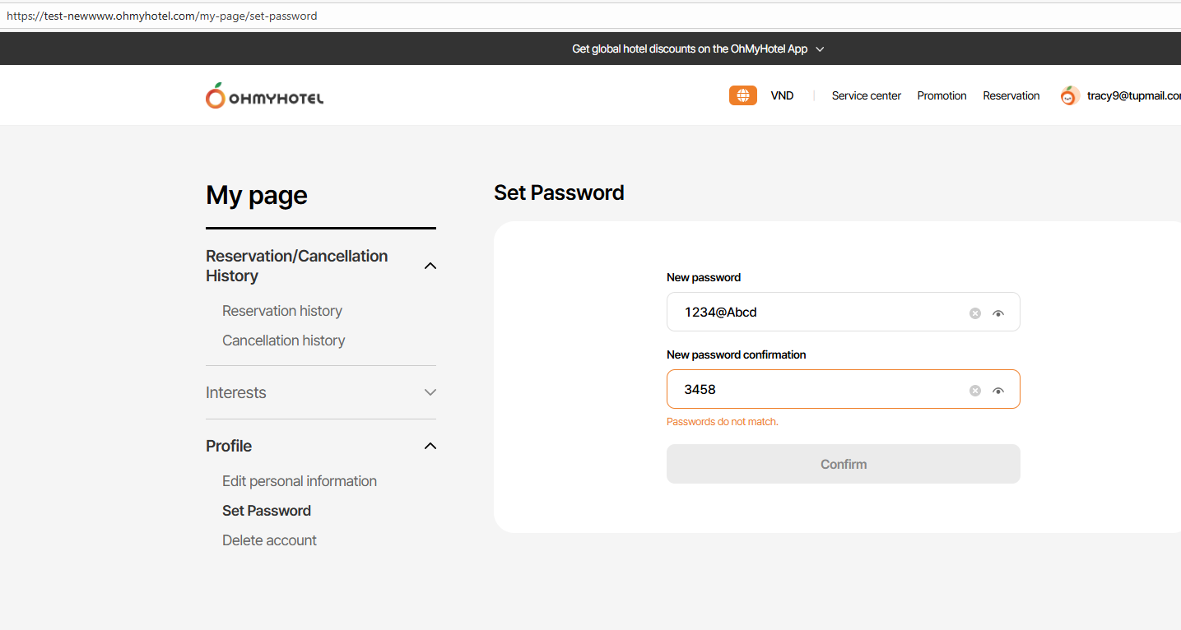
Task: Collapse Reservation/Cancellation History section
Action: tap(430, 266)
